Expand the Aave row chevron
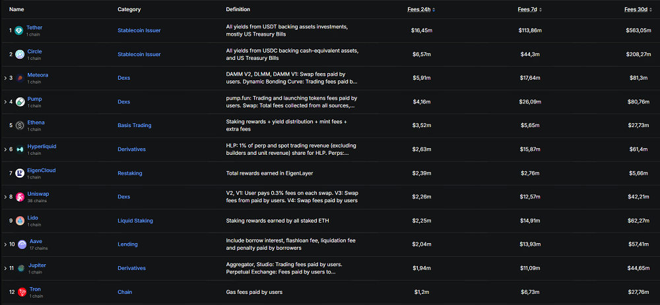Image resolution: width=660 pixels, height=305 pixels. (x=5, y=244)
